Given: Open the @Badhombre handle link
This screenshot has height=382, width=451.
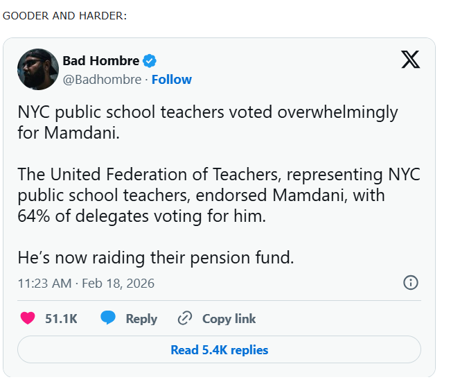Looking at the screenshot, I should click(102, 79).
